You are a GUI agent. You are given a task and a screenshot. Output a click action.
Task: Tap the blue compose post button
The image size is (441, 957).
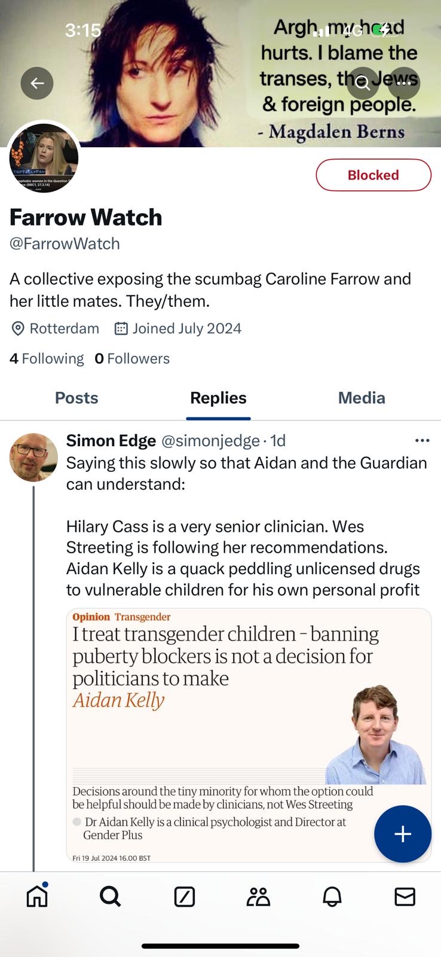coord(402,834)
